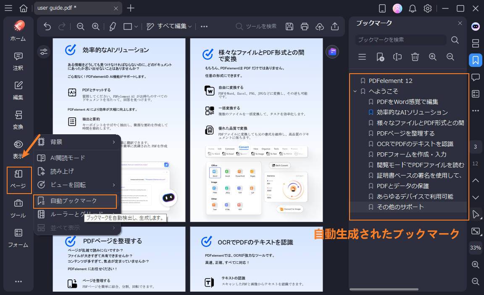Upload the PDF using the cloud icon

pos(319,26)
